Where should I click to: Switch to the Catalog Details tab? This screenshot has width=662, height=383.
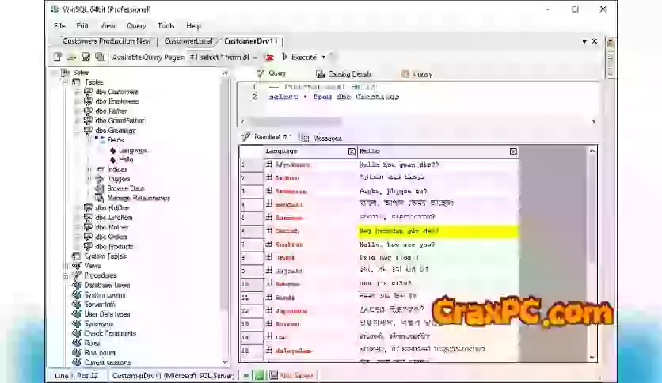pyautogui.click(x=349, y=74)
